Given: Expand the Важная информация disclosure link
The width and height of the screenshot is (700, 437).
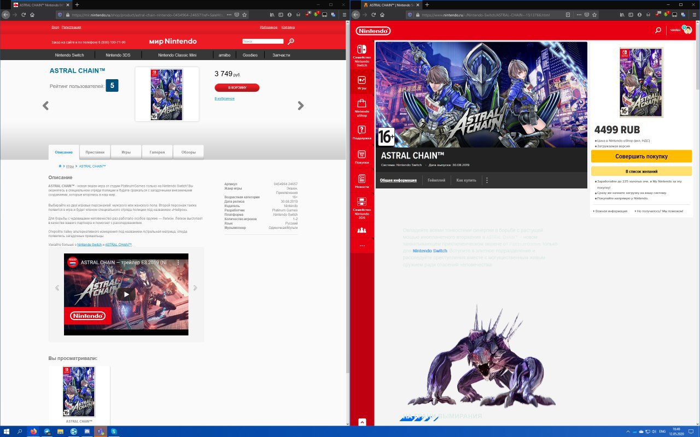Looking at the screenshot, I should (x=610, y=211).
